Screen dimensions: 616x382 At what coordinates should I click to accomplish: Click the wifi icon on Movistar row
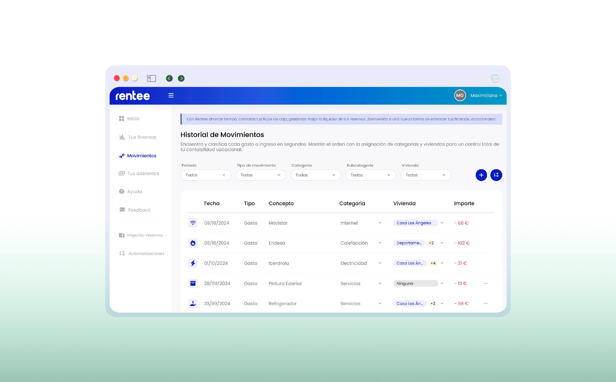[x=193, y=223]
